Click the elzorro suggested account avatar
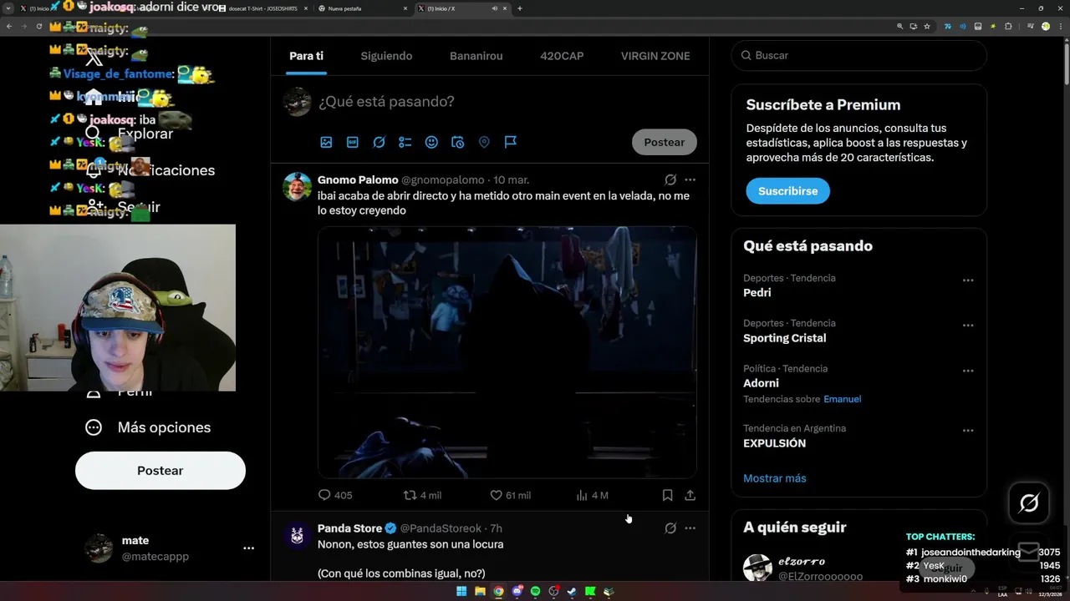Image resolution: width=1070 pixels, height=601 pixels. click(x=758, y=568)
